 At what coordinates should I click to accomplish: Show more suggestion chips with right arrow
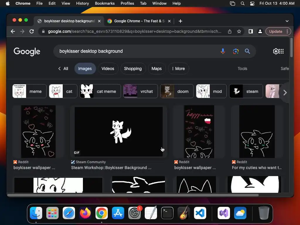285,93
